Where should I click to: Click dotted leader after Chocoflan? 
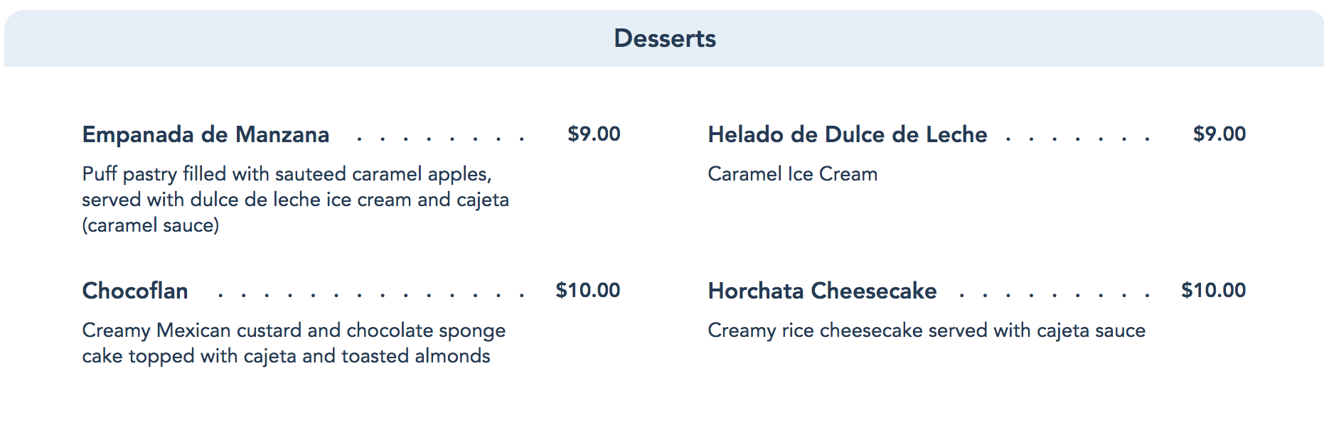click(x=371, y=294)
